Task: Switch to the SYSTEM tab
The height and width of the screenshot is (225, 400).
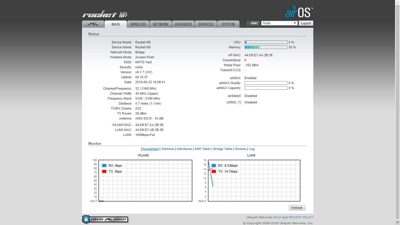Action: point(228,24)
